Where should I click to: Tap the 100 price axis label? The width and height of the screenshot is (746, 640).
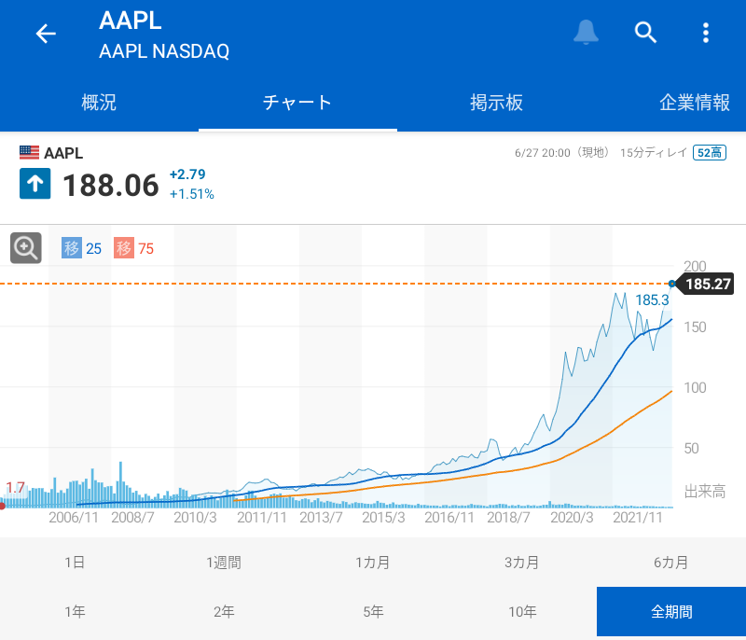click(x=695, y=387)
